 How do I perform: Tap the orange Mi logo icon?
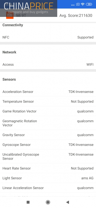click(10, 15)
